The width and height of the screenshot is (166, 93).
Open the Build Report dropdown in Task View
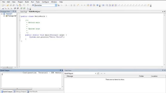[x=96, y=73]
